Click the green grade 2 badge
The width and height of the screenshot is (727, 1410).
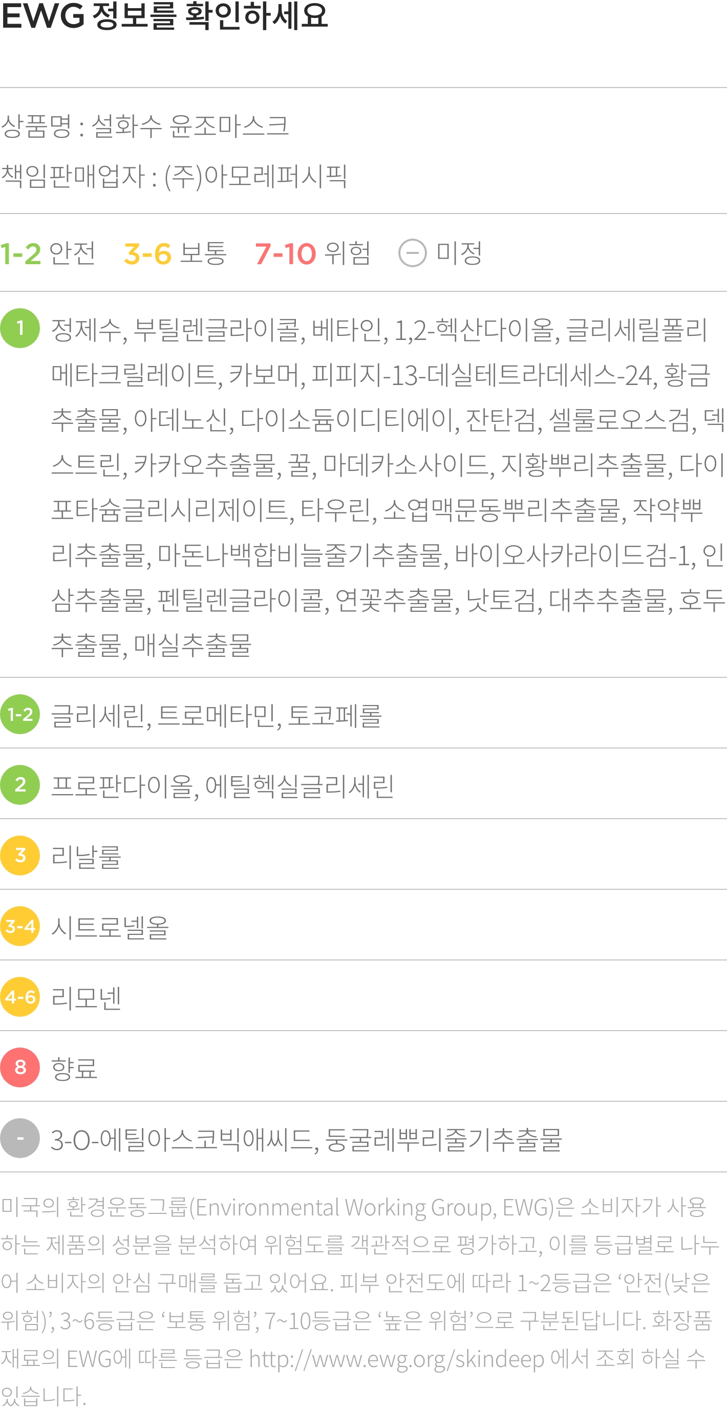[20, 785]
